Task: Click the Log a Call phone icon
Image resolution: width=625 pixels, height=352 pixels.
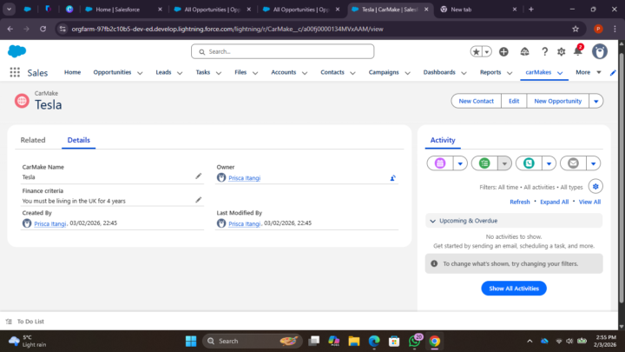Action: 529,163
